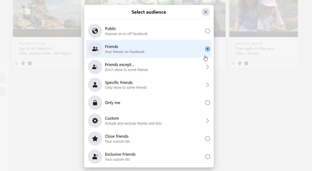Click the Mt. Katahdin description field
312x171 pixels.
point(47,49)
